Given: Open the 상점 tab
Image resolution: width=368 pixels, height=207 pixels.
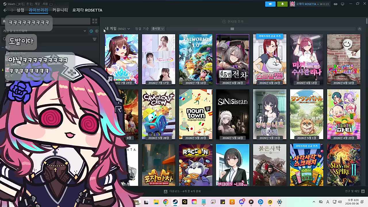Looking at the screenshot, I should (20, 10).
